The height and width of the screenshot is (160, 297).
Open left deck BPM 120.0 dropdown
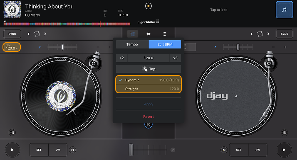(x=12, y=47)
